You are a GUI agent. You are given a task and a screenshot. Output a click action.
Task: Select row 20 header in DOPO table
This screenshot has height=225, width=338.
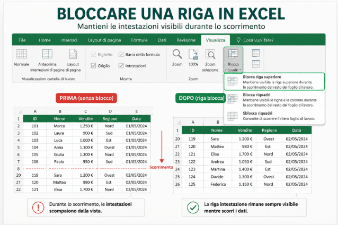pos(177,139)
